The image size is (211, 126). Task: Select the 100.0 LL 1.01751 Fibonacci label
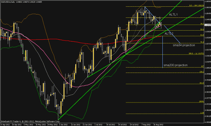196,53
